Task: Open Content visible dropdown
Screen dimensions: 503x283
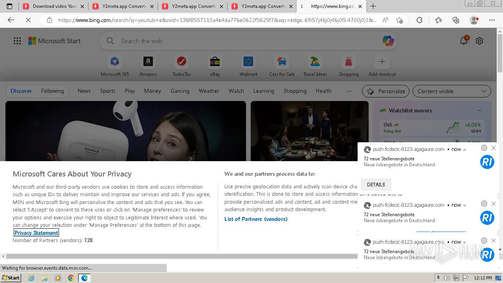Action: 452,91
